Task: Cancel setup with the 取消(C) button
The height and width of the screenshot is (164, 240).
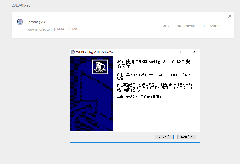Action: pyautogui.click(x=187, y=137)
